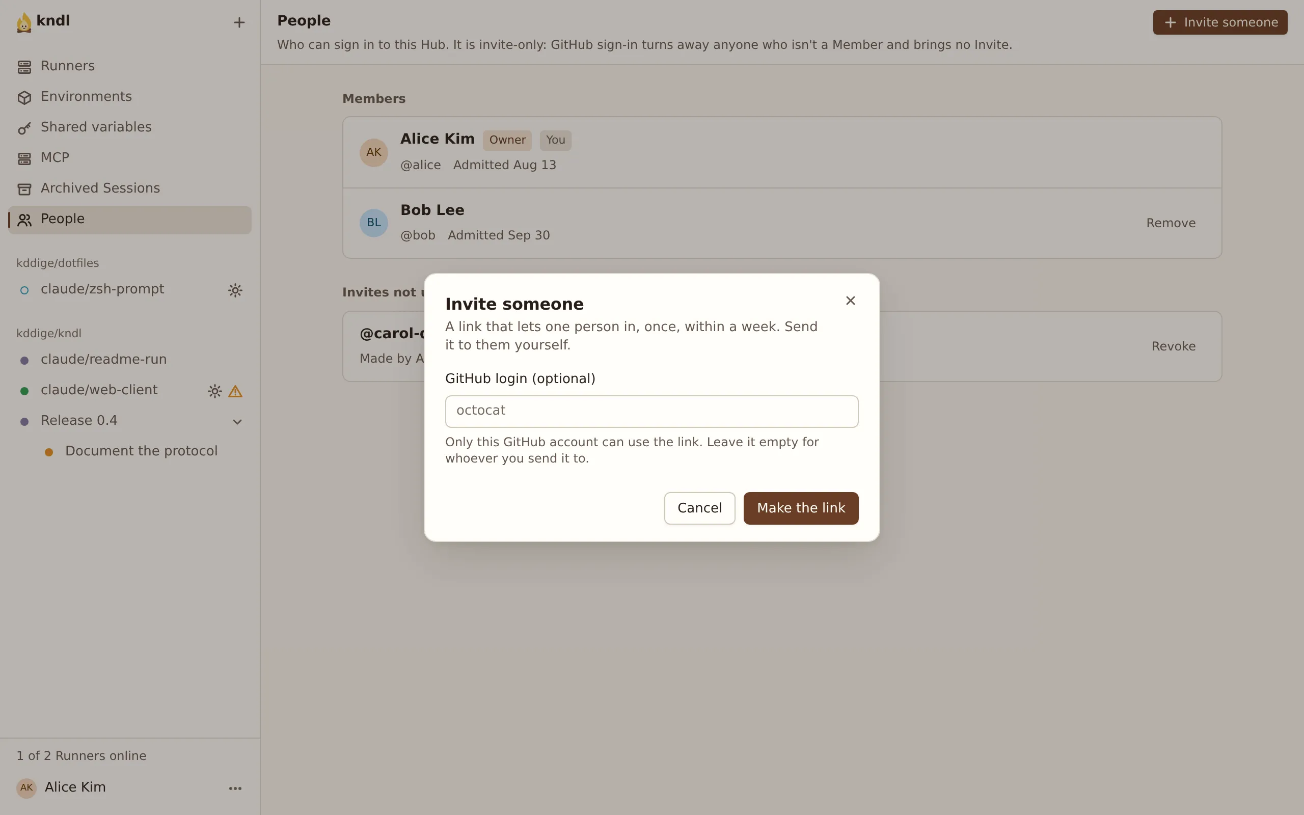Click Bob Lee's BL avatar
This screenshot has width=1304, height=815.
[374, 223]
